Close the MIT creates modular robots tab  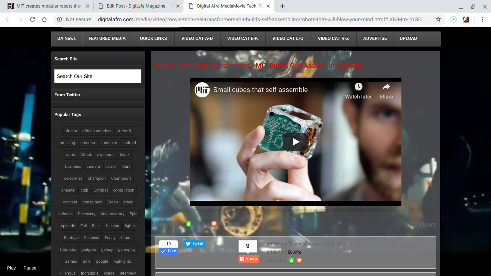[88, 6]
